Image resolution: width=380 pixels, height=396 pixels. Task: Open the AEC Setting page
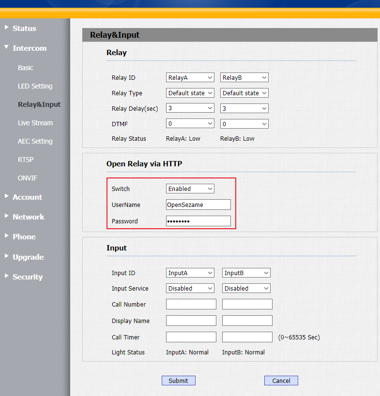(35, 141)
